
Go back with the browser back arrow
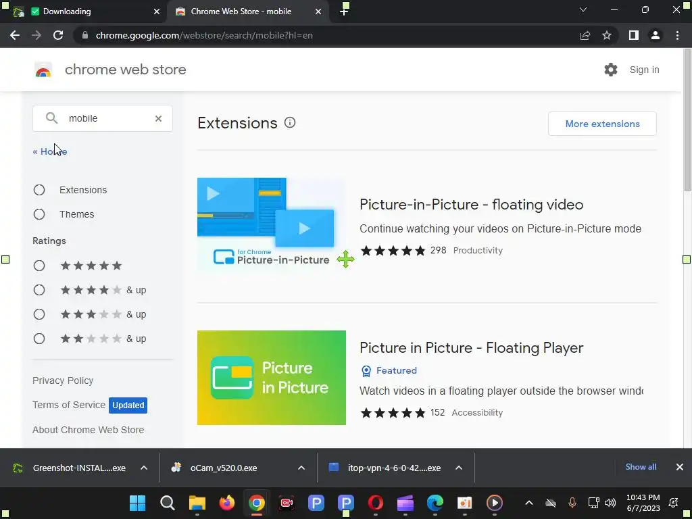pyautogui.click(x=15, y=35)
